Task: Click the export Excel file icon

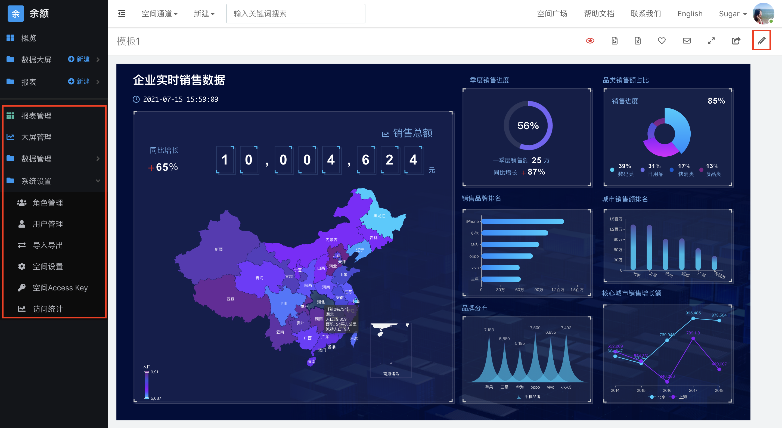Action: coord(638,41)
